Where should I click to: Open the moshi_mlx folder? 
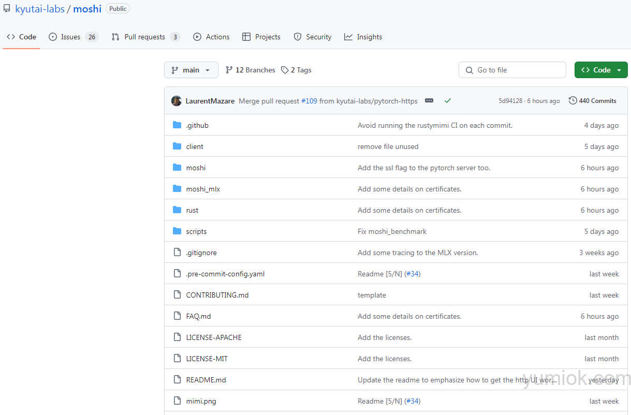(203, 189)
